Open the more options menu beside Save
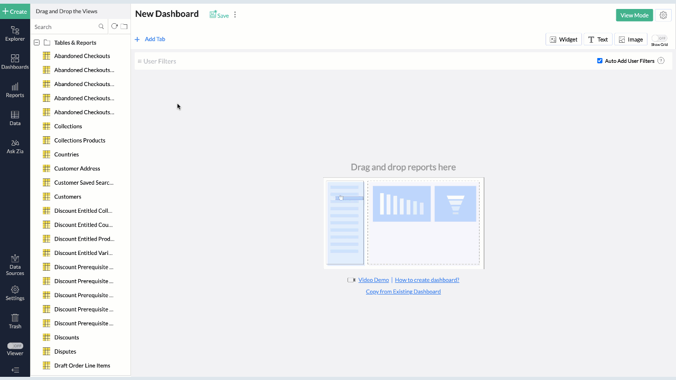The height and width of the screenshot is (380, 676). [235, 15]
